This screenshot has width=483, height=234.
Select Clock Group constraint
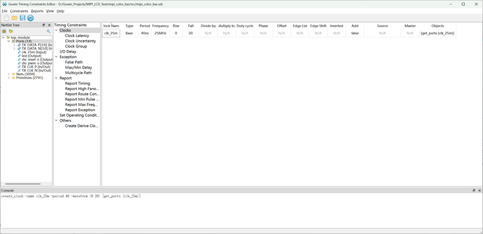pyautogui.click(x=76, y=46)
